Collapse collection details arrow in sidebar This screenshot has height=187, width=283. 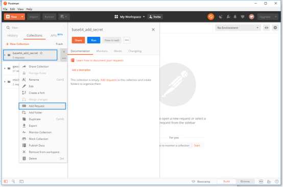click(x=64, y=52)
